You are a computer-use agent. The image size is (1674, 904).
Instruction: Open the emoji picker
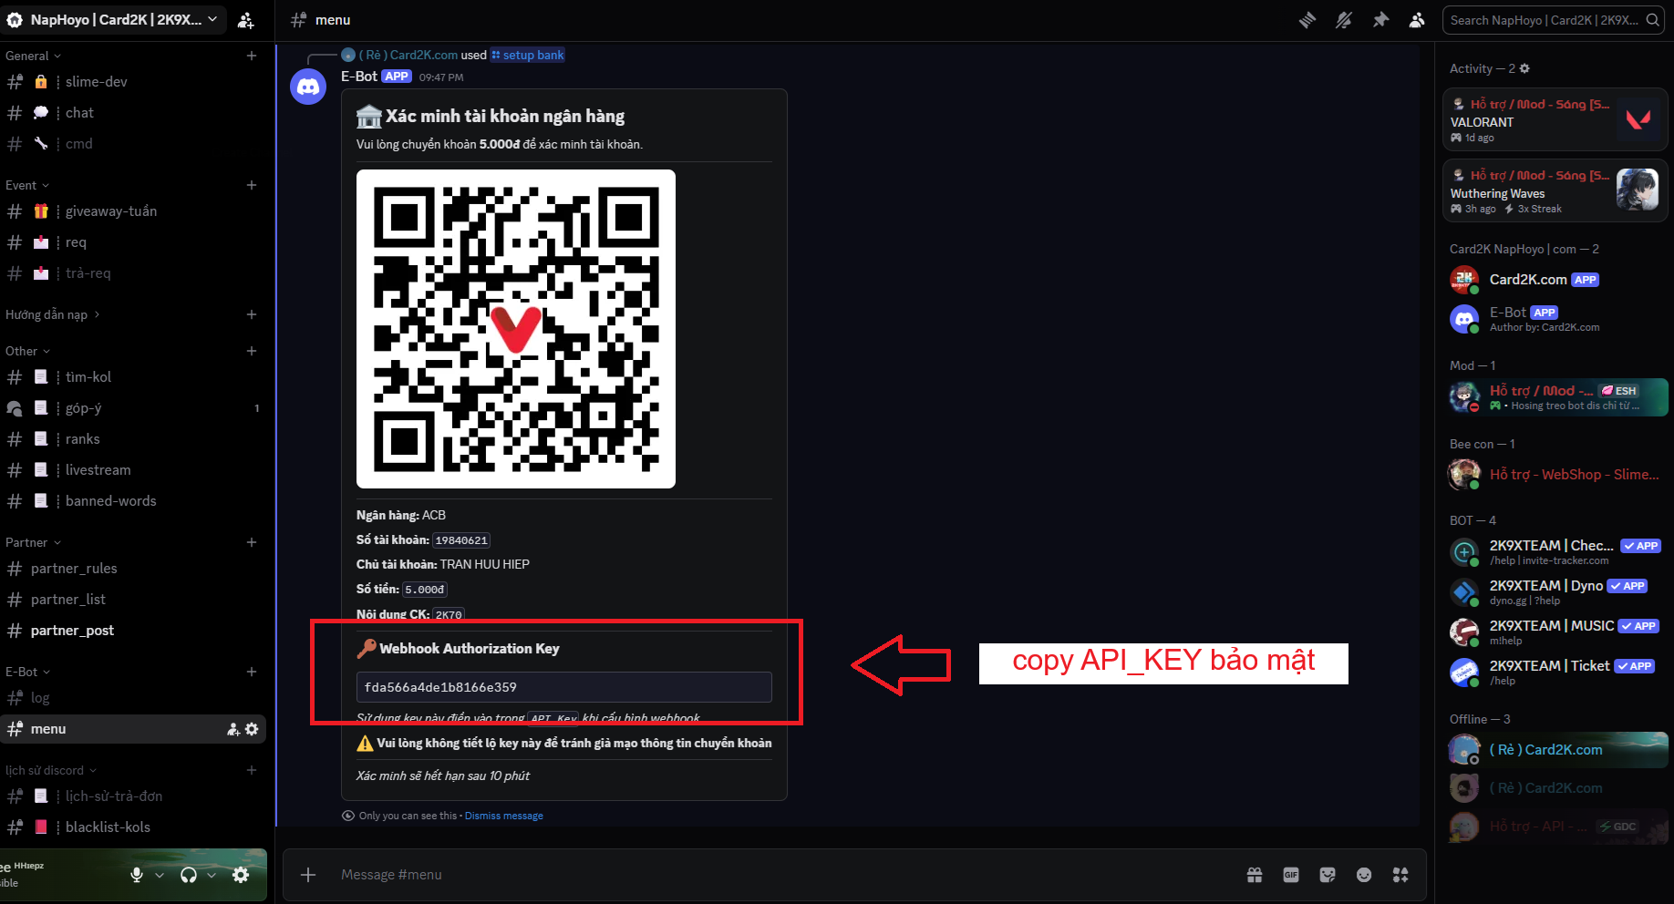coord(1364,875)
